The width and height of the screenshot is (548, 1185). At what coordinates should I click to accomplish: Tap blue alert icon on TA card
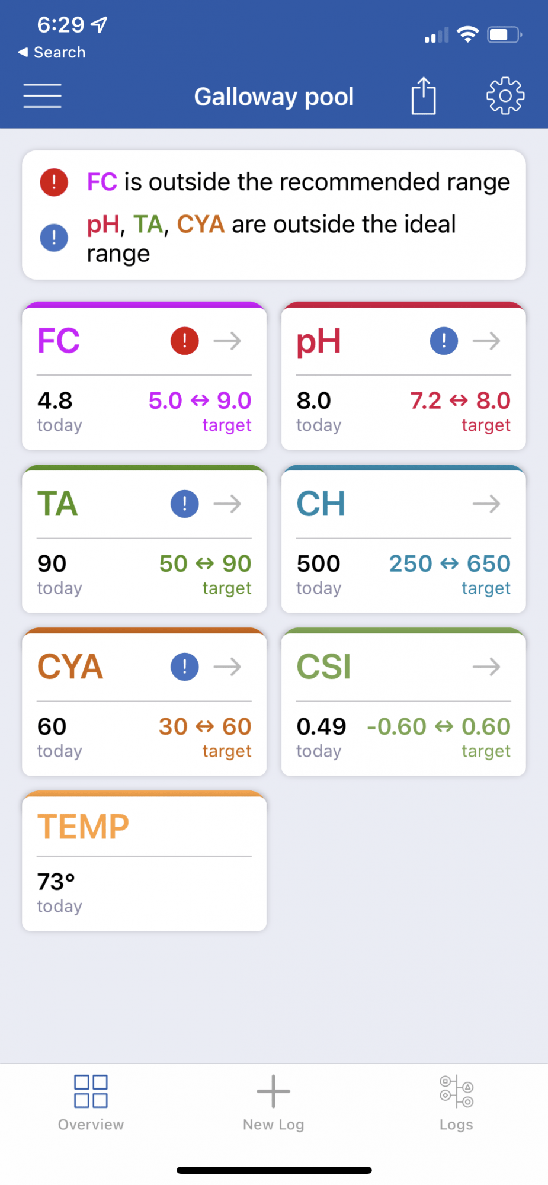coord(185,504)
